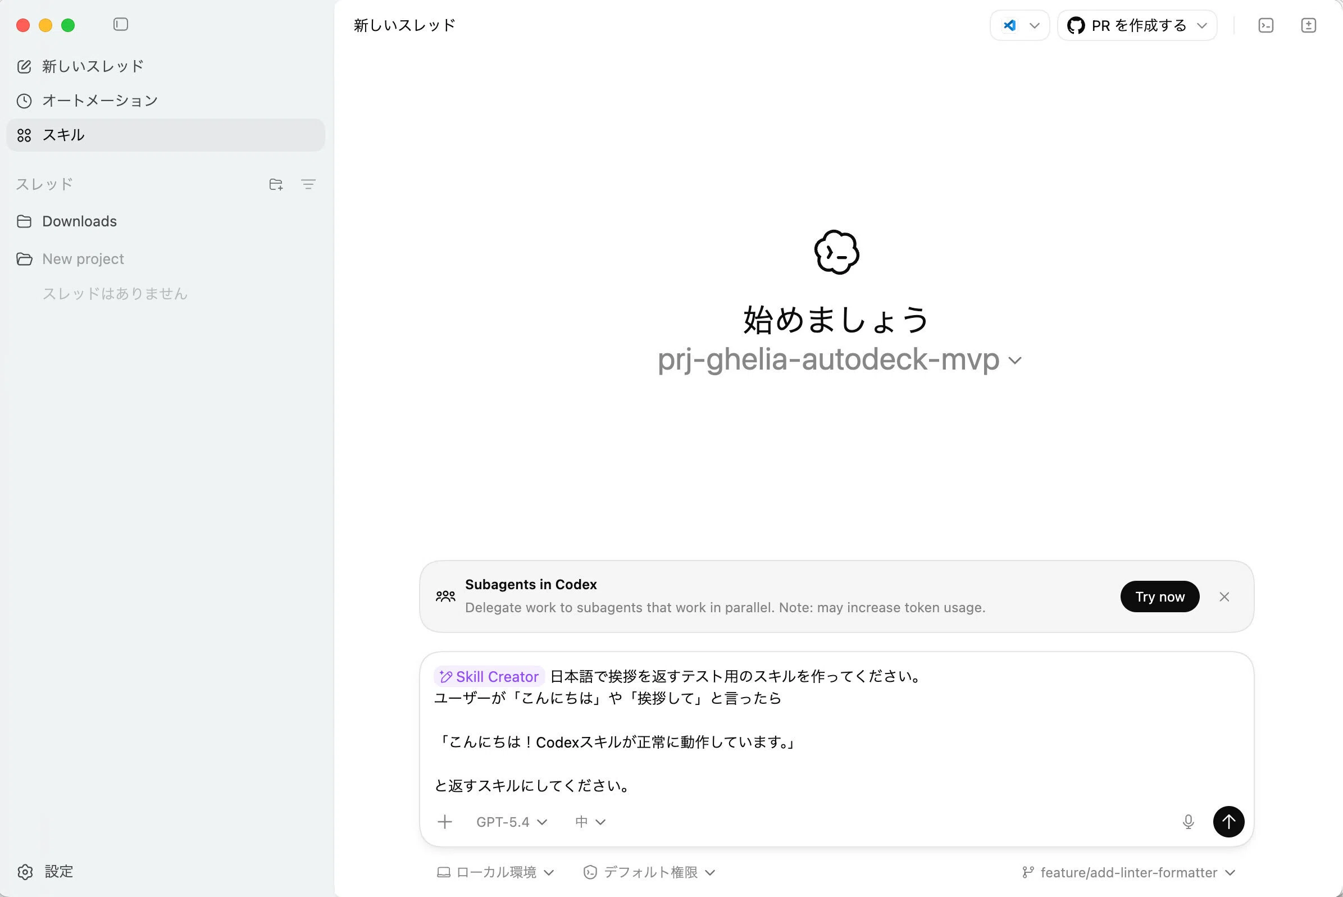Screen dimensions: 1343x897
Task: Click the スレッド section label
Action: pyautogui.click(x=44, y=184)
